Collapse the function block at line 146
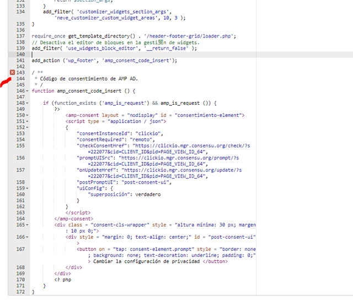Screen dimensions: 353x302 point(27,91)
